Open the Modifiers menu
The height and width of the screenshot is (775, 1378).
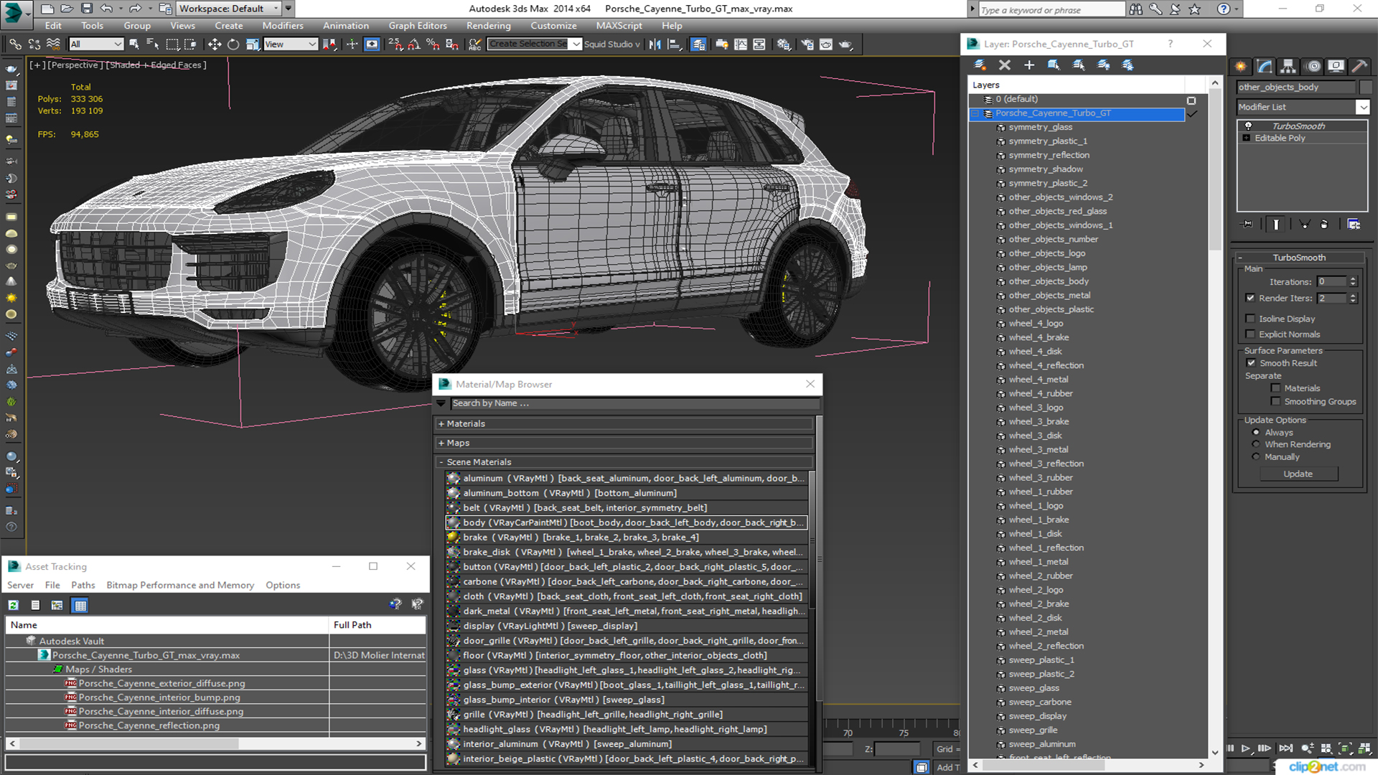click(283, 26)
